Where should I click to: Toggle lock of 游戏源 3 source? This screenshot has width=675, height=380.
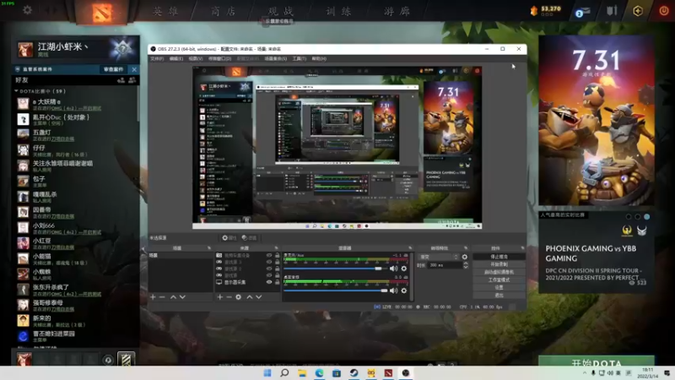[x=278, y=262]
